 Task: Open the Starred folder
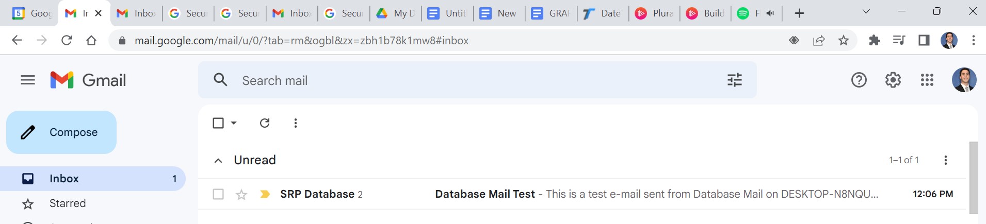pyautogui.click(x=68, y=203)
